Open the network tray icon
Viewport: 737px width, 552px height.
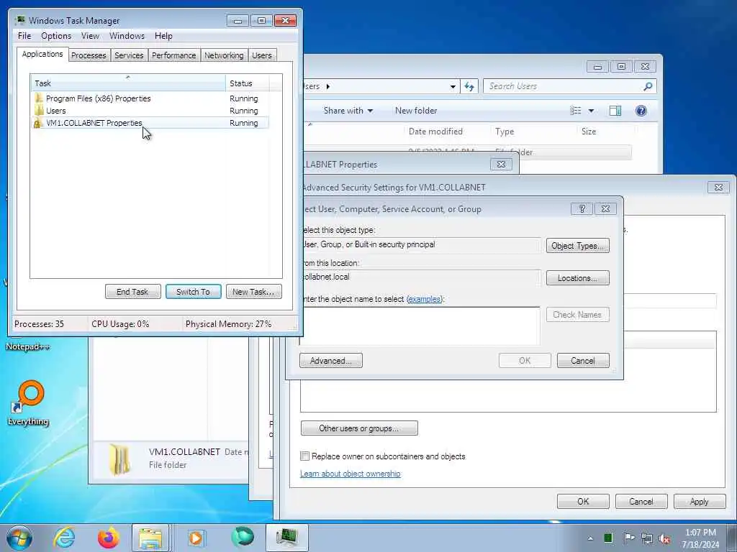tap(647, 538)
